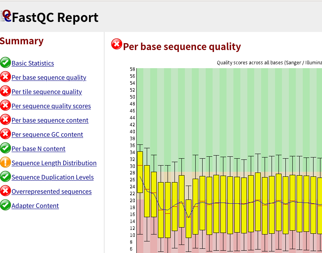This screenshot has height=253, width=322.
Task: Click the y-axis label 58
Action: coord(132,69)
